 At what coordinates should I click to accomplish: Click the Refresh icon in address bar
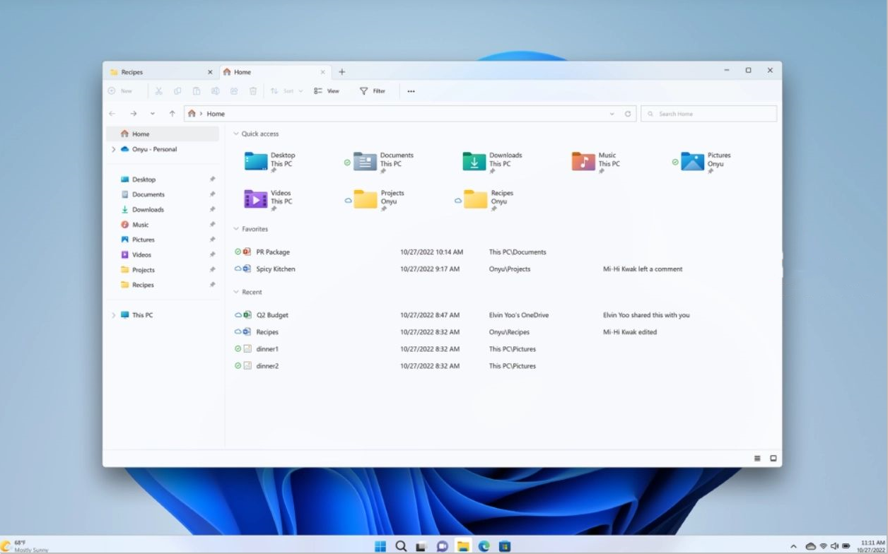[628, 114]
